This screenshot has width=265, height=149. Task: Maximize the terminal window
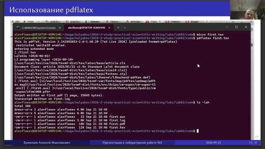(x=236, y=27)
